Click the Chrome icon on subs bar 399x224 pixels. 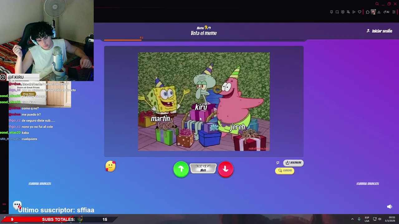click(x=80, y=219)
